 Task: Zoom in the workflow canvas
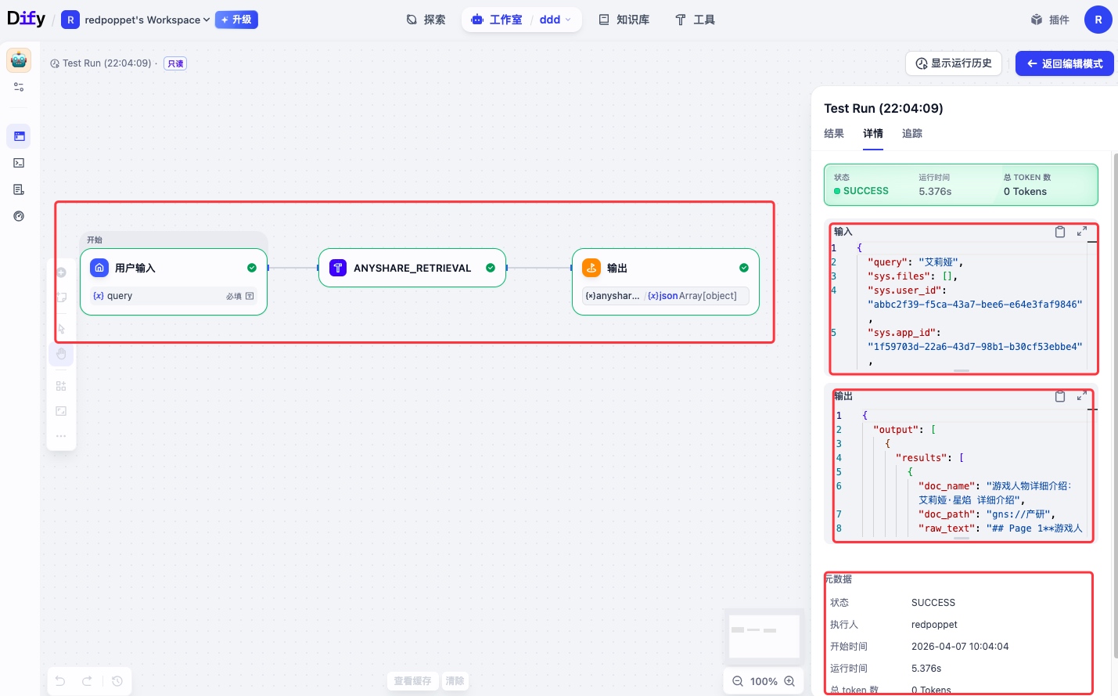point(789,681)
